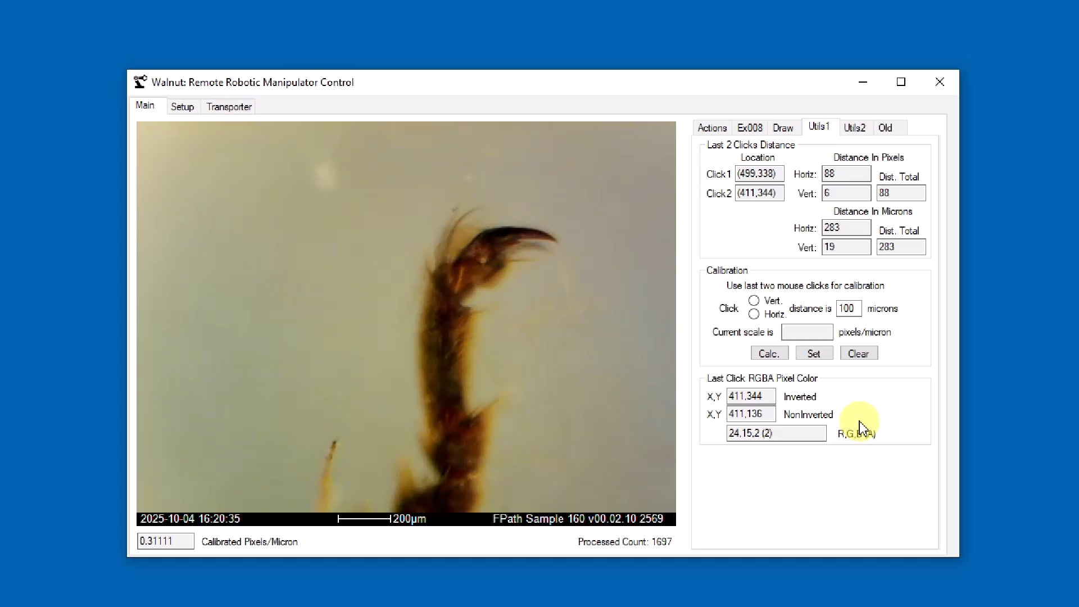Click the R,G,B(A) color value field
1079x607 pixels.
tap(776, 433)
